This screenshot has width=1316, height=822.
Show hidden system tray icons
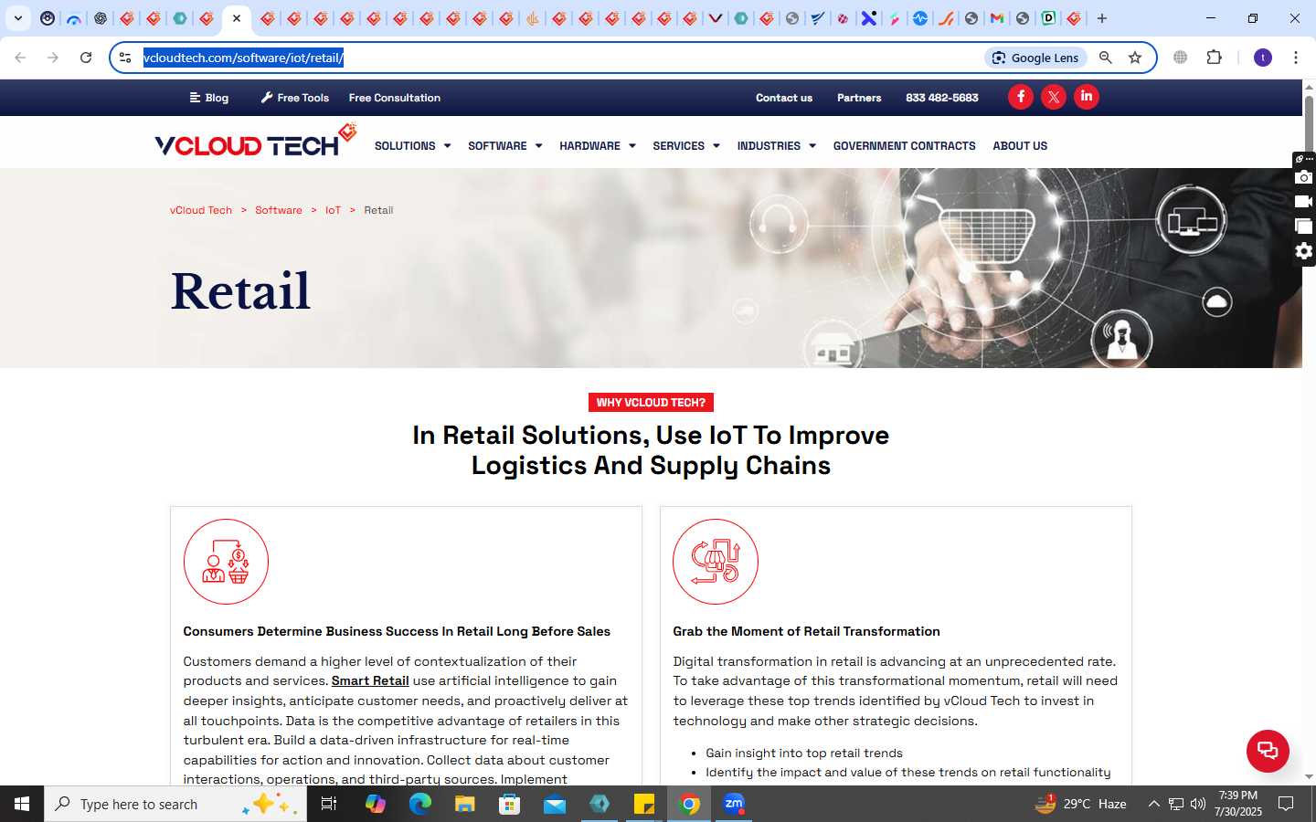tap(1153, 804)
